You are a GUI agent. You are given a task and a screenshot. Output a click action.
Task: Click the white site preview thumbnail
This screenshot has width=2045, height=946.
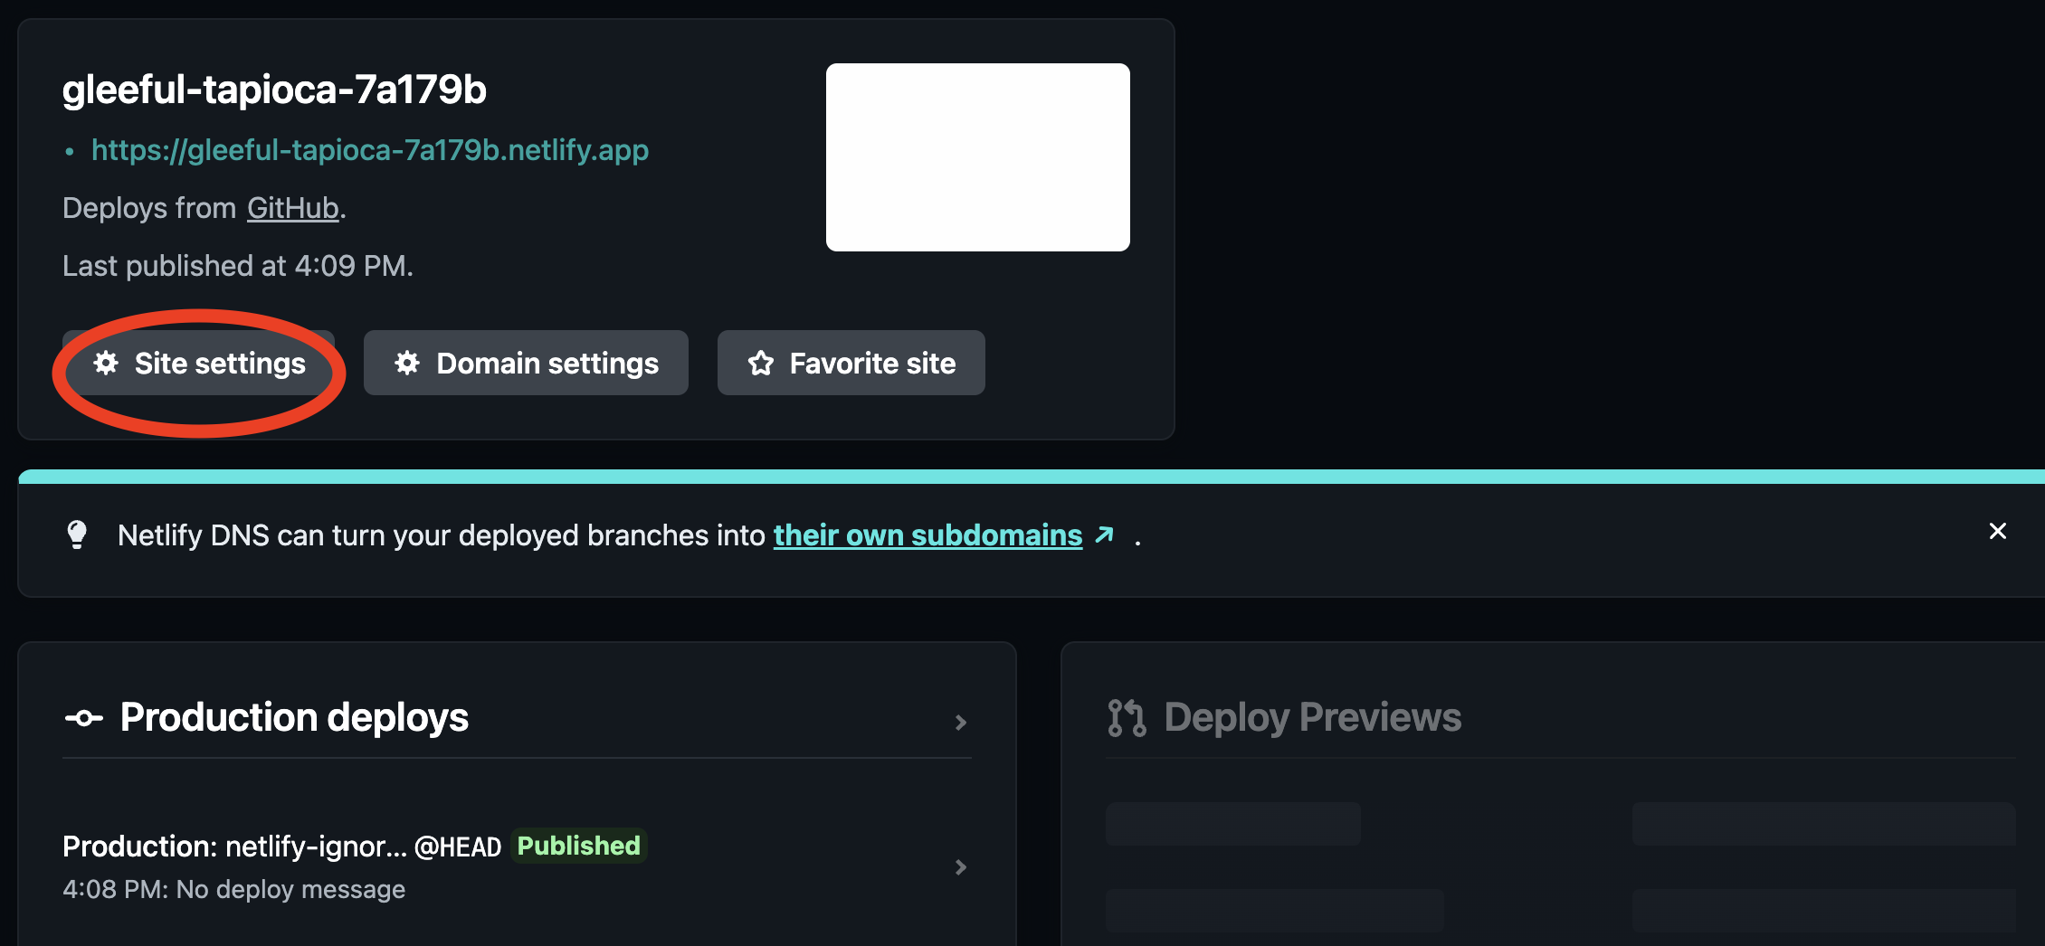(x=977, y=157)
